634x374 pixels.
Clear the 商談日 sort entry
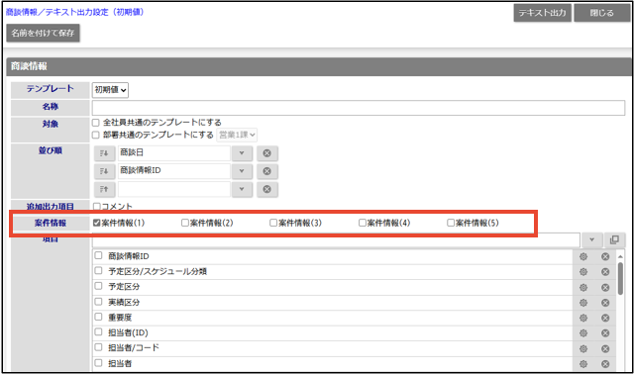click(266, 153)
